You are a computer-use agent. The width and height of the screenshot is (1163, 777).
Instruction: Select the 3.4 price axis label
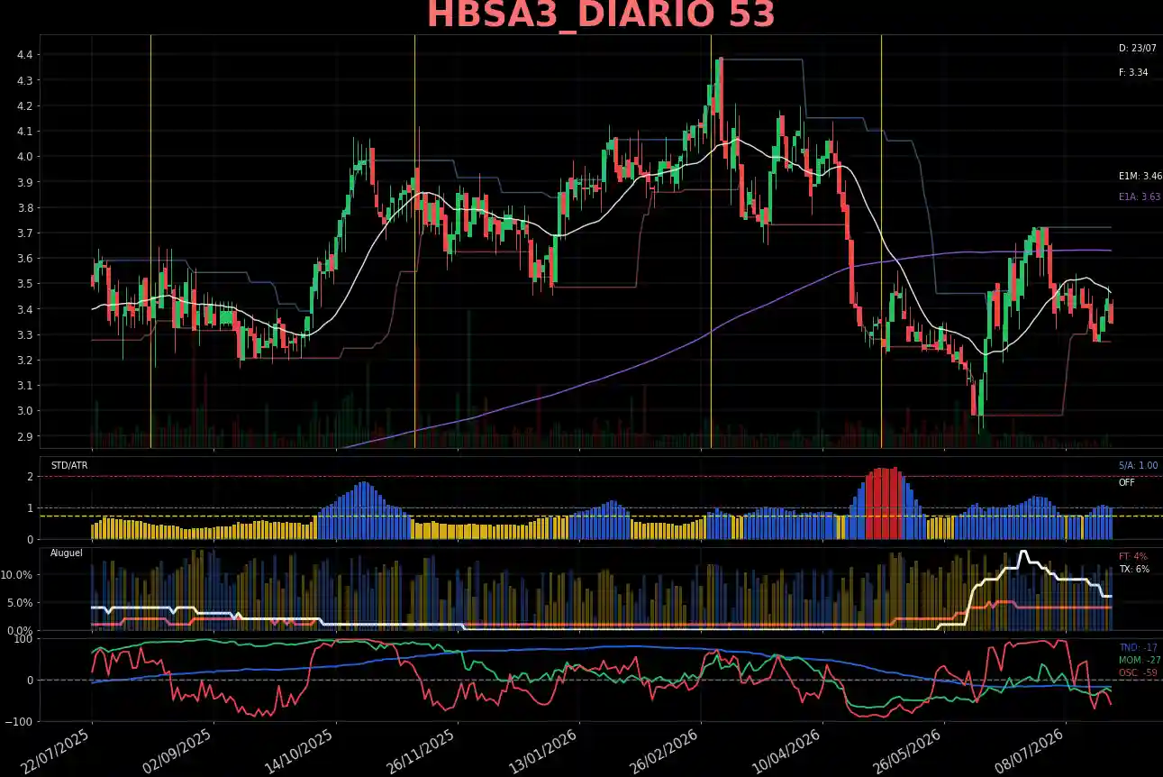(24, 310)
